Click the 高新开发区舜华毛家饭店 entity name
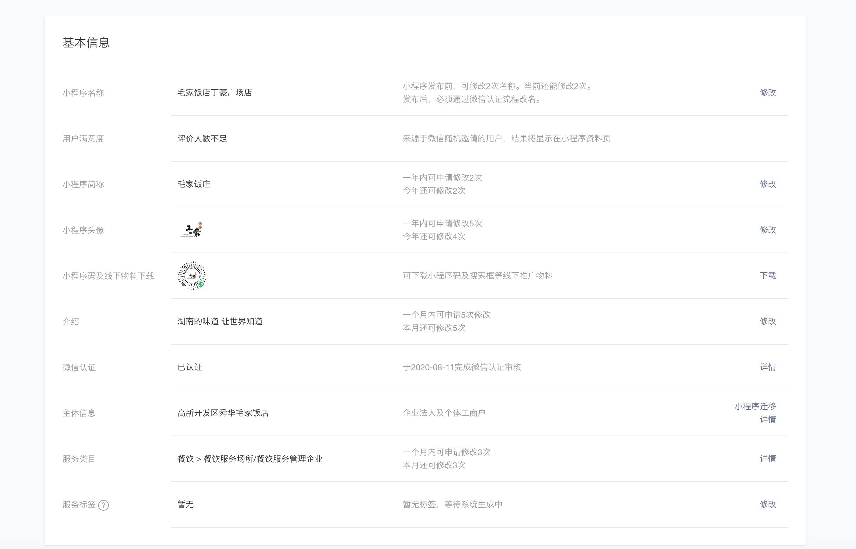The image size is (856, 549). pos(223,413)
